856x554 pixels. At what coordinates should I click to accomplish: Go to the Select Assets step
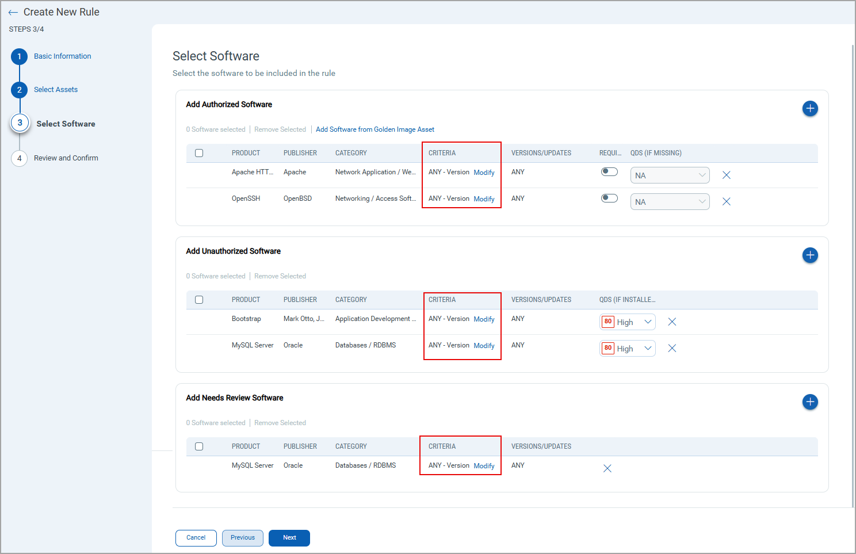pyautogui.click(x=55, y=89)
